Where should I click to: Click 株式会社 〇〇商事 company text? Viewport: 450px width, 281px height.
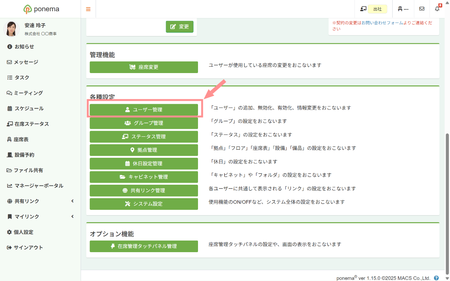coord(40,34)
